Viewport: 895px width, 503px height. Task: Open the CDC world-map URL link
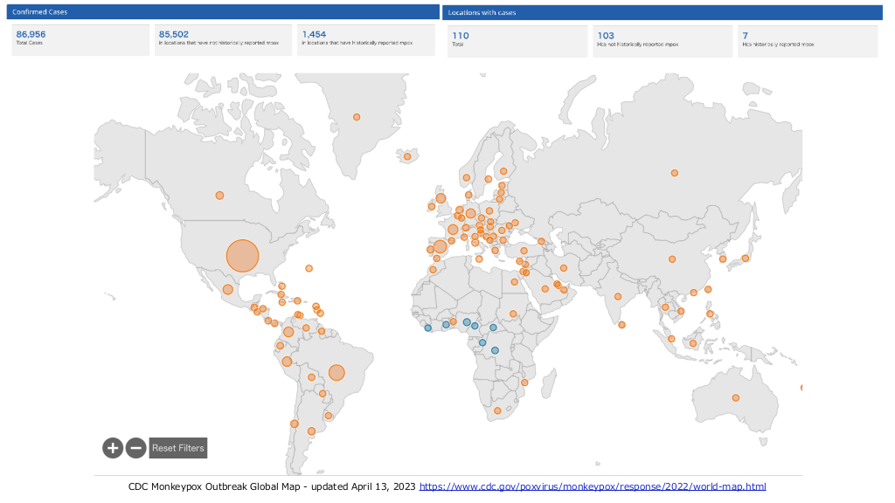pos(593,486)
